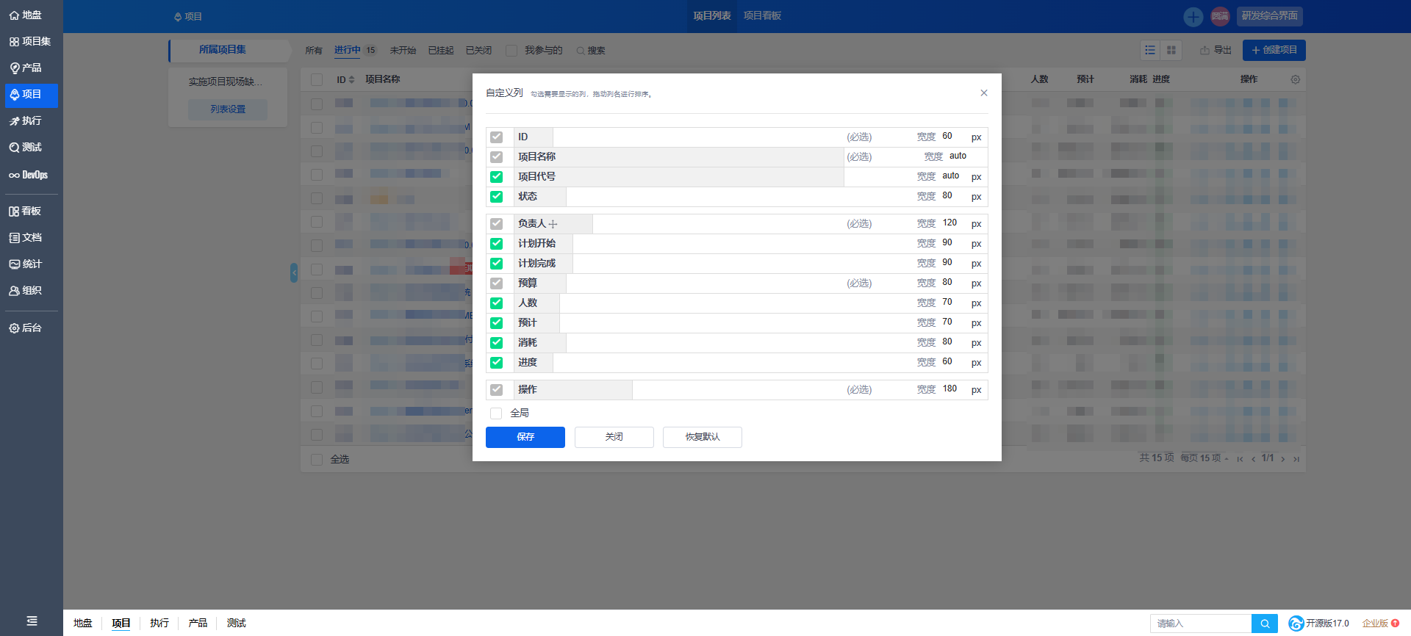
Task: Filter projects by 已关闭
Action: pos(478,50)
